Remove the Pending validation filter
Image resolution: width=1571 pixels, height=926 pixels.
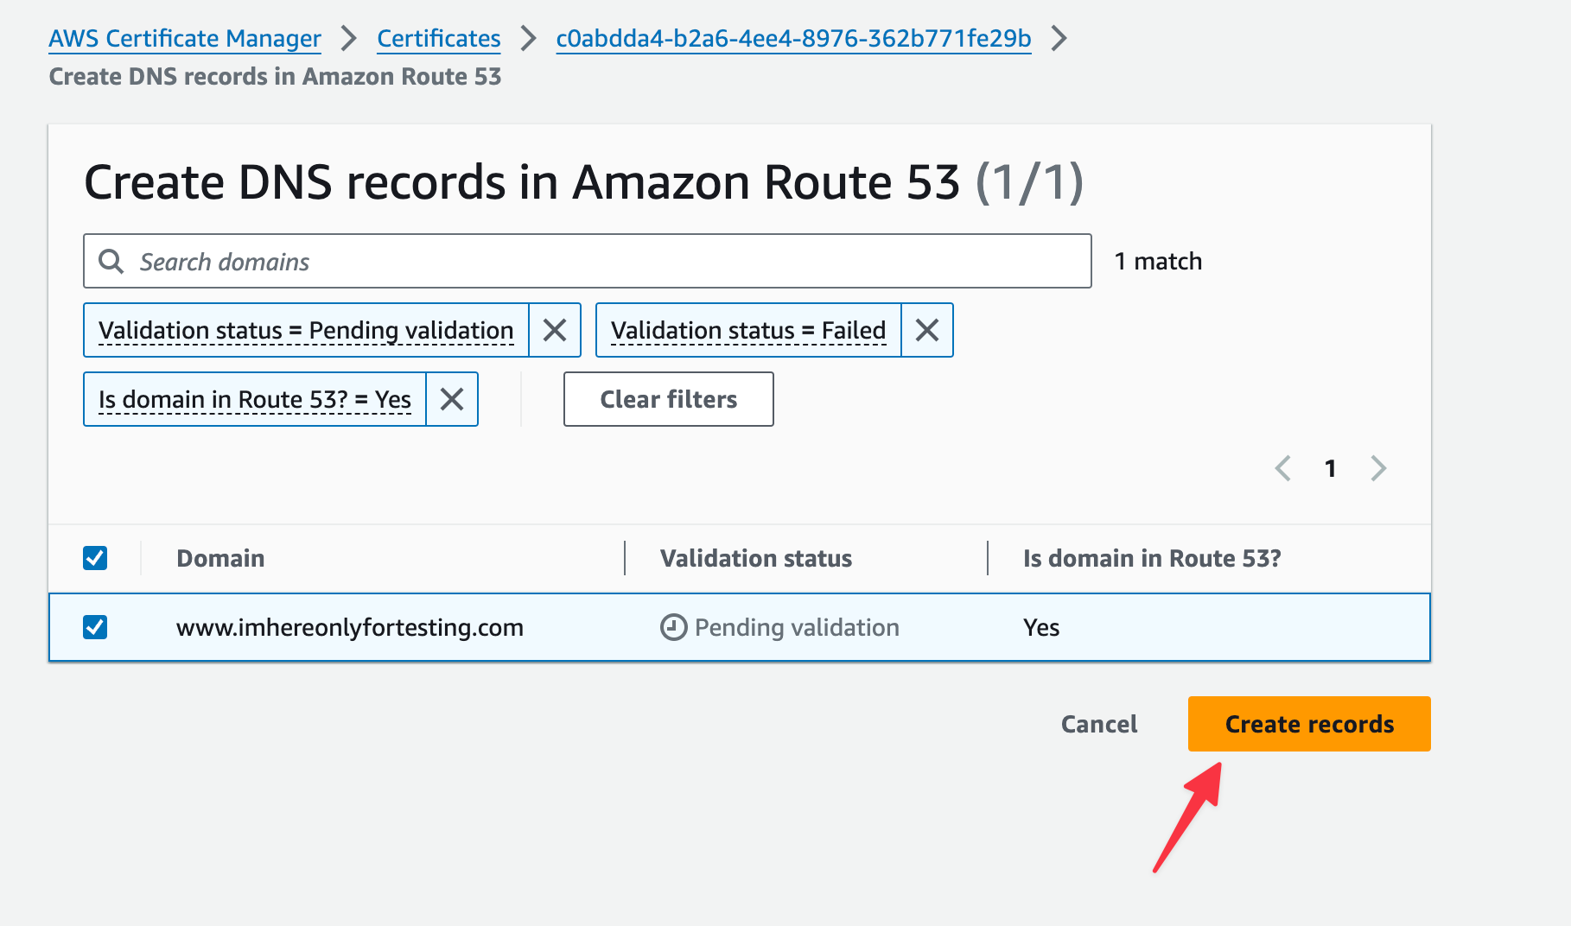(x=555, y=330)
